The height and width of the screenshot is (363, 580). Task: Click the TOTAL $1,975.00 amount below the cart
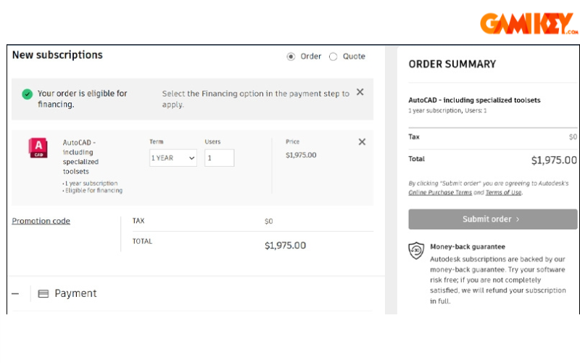285,245
